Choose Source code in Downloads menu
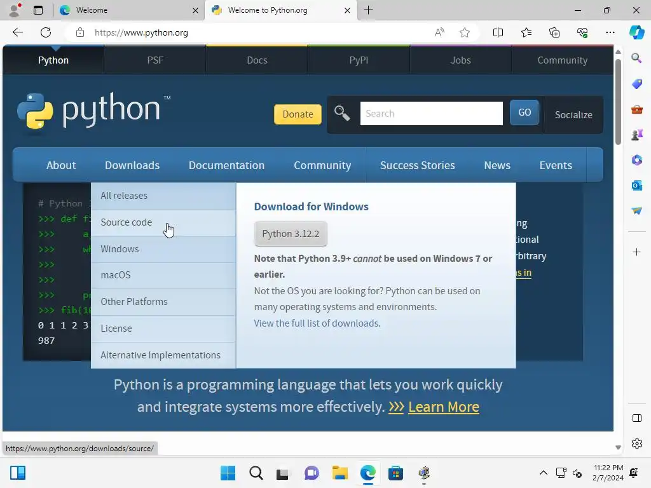 tap(163, 222)
